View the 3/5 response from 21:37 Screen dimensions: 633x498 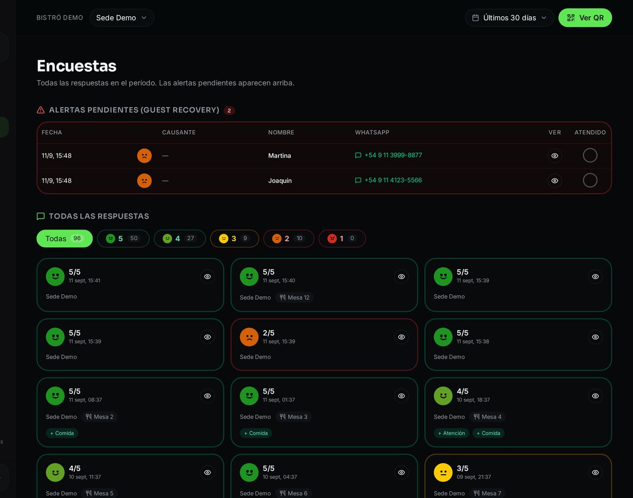(x=596, y=473)
